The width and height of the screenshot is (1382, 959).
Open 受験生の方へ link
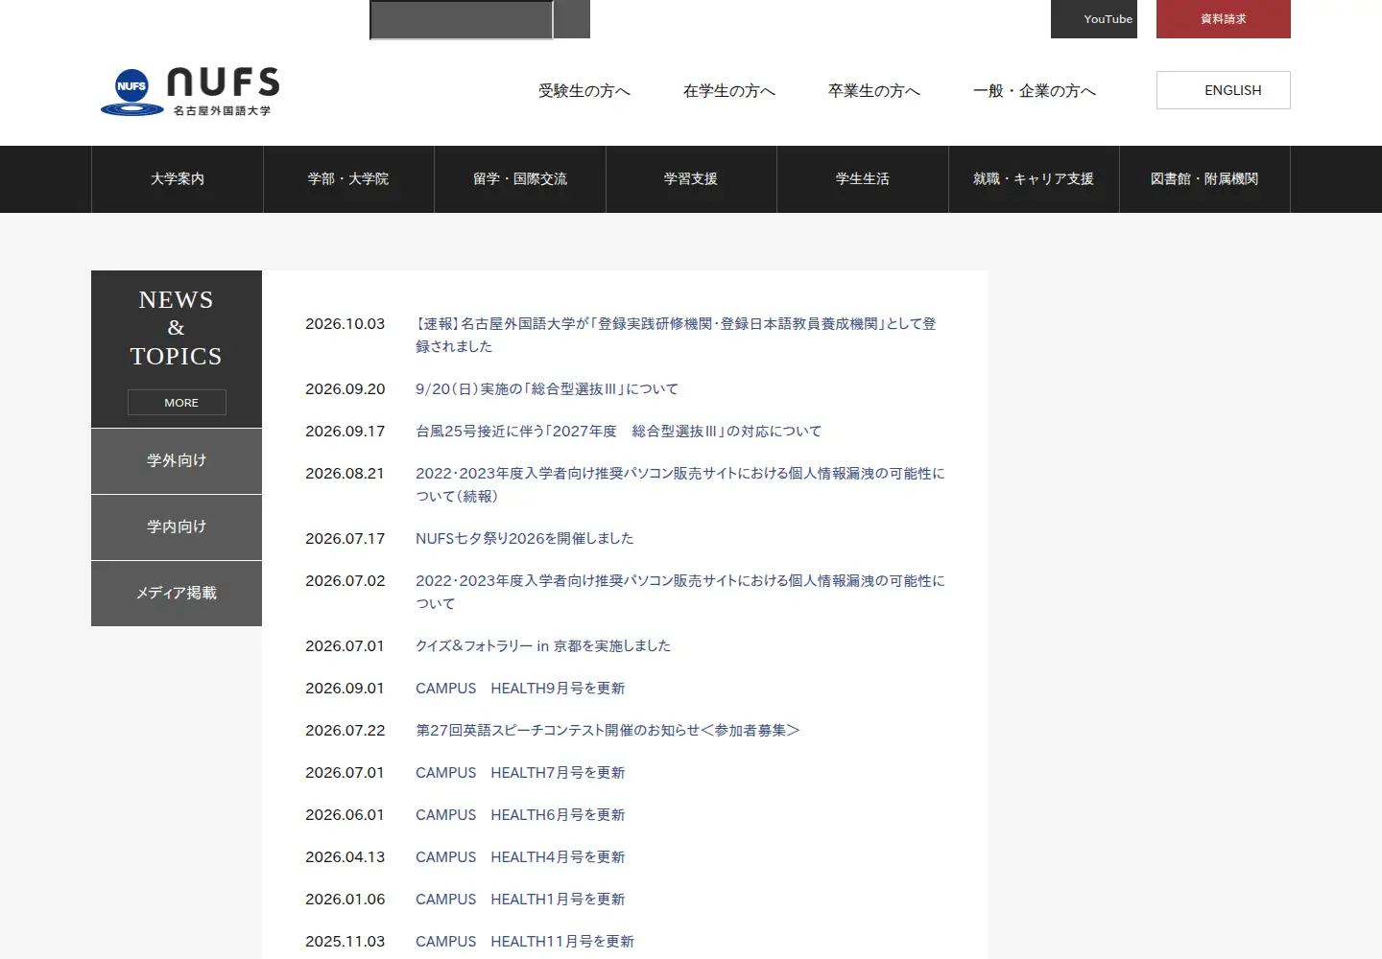(584, 90)
